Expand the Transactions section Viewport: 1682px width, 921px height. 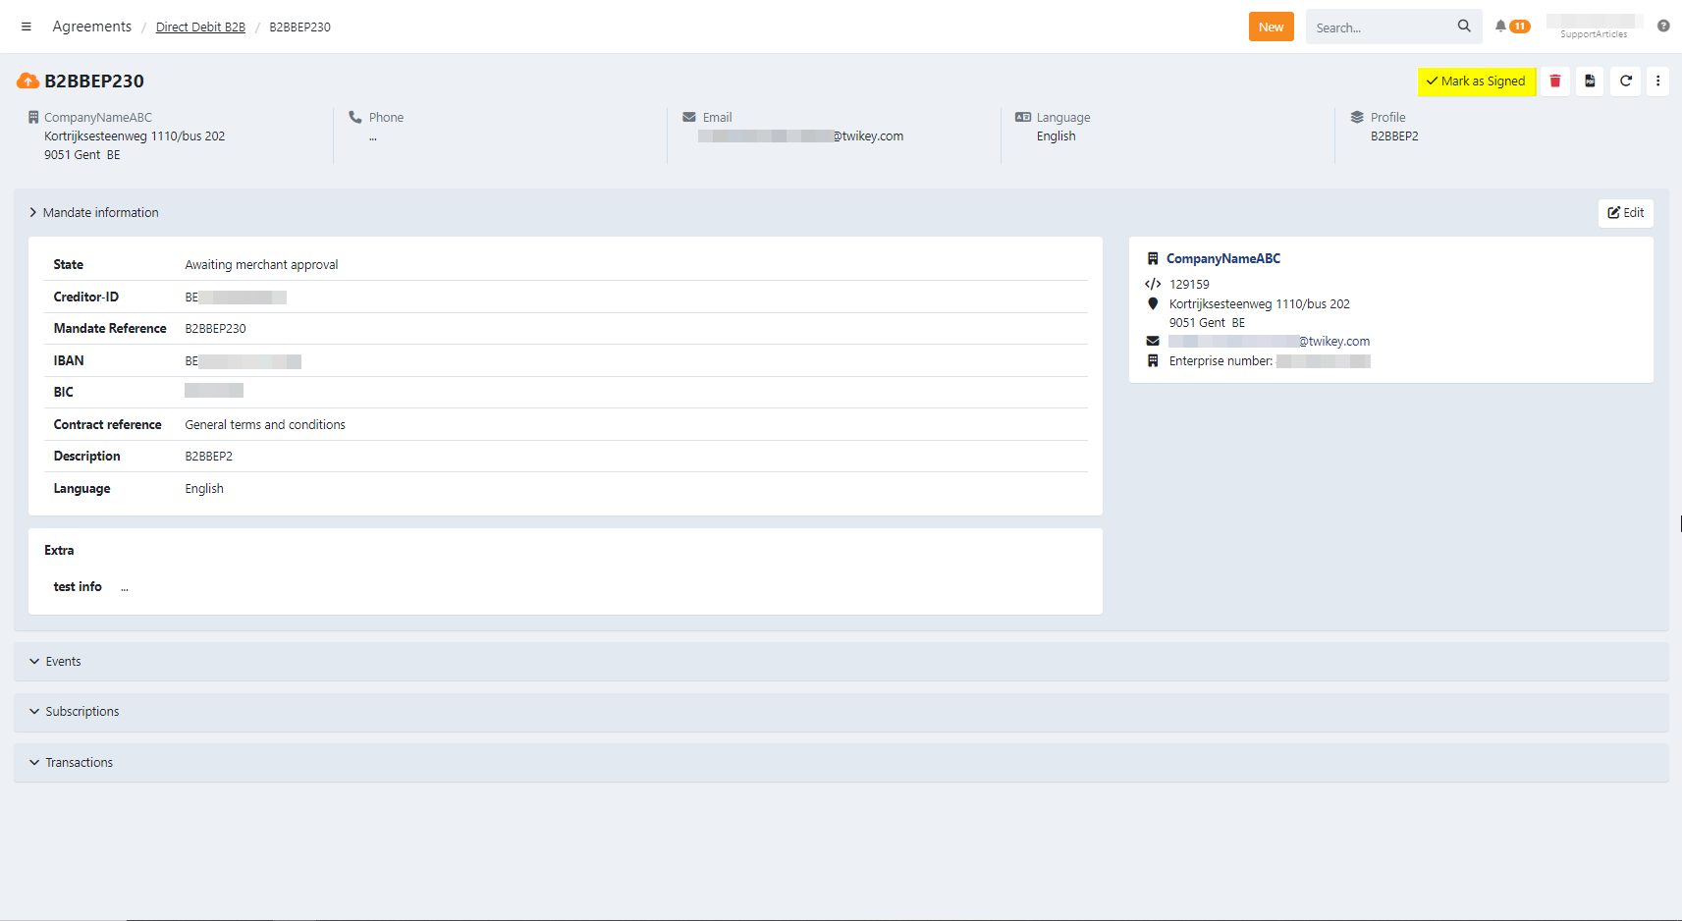coord(79,763)
